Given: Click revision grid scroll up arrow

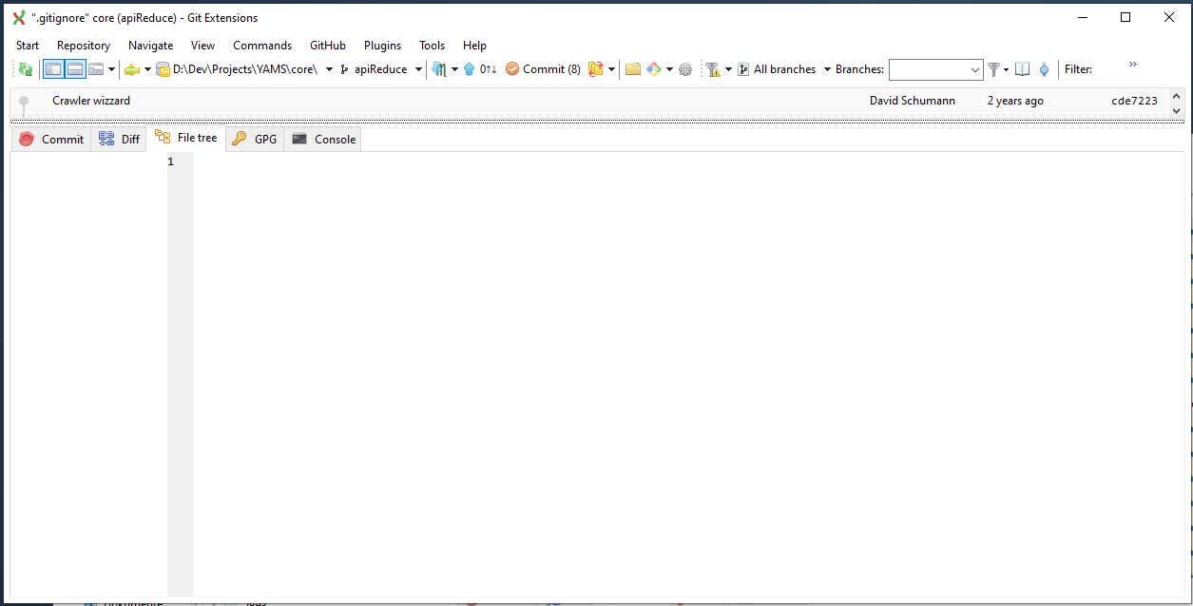Looking at the screenshot, I should pos(1177,96).
